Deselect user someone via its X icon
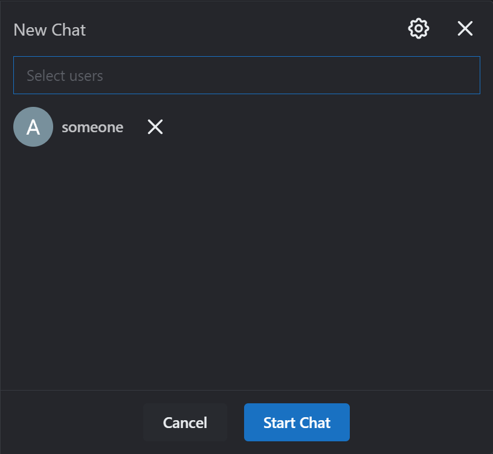This screenshot has height=454, width=493. (x=155, y=127)
